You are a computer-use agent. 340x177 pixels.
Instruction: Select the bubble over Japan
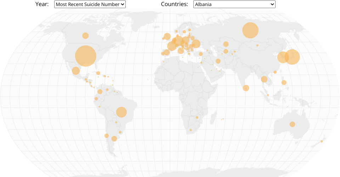tap(292, 57)
